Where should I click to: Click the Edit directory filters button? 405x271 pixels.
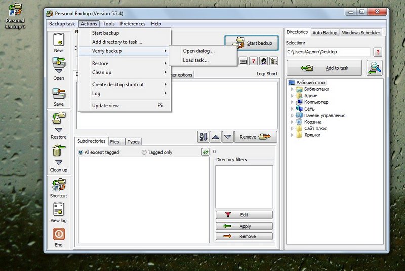[x=244, y=215]
